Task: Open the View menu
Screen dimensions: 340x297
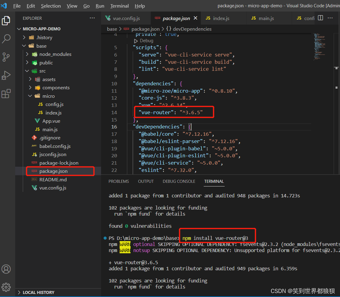Action: coord(72,6)
